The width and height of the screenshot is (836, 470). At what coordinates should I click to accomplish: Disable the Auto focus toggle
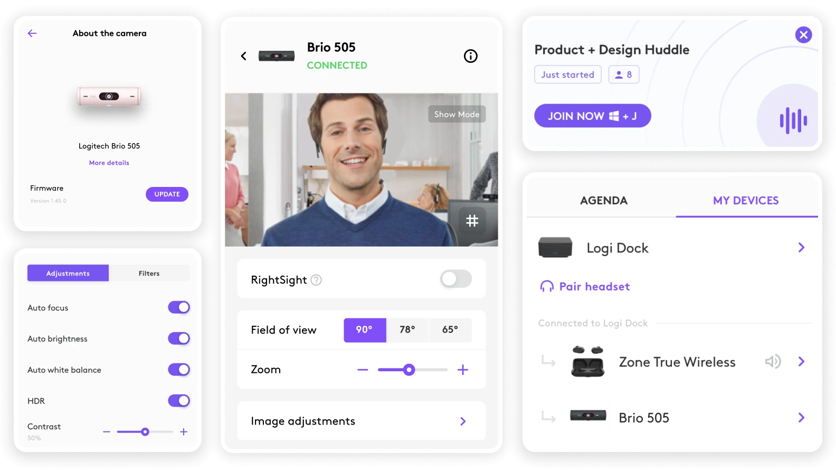point(179,307)
